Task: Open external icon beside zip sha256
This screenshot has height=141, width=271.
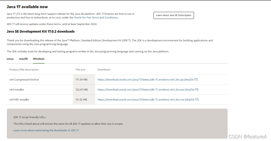Action: [196, 79]
